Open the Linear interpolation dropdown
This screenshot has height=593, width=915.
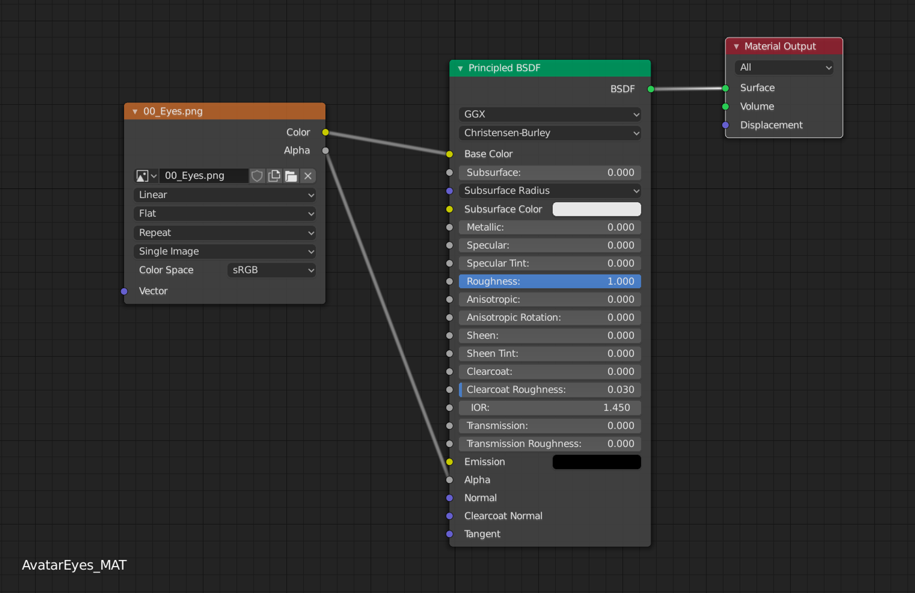click(225, 195)
